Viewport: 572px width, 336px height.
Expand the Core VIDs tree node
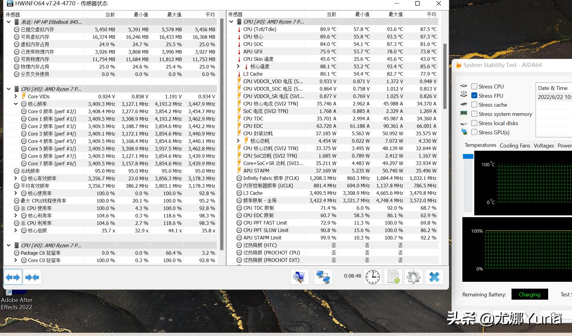(x=16, y=97)
